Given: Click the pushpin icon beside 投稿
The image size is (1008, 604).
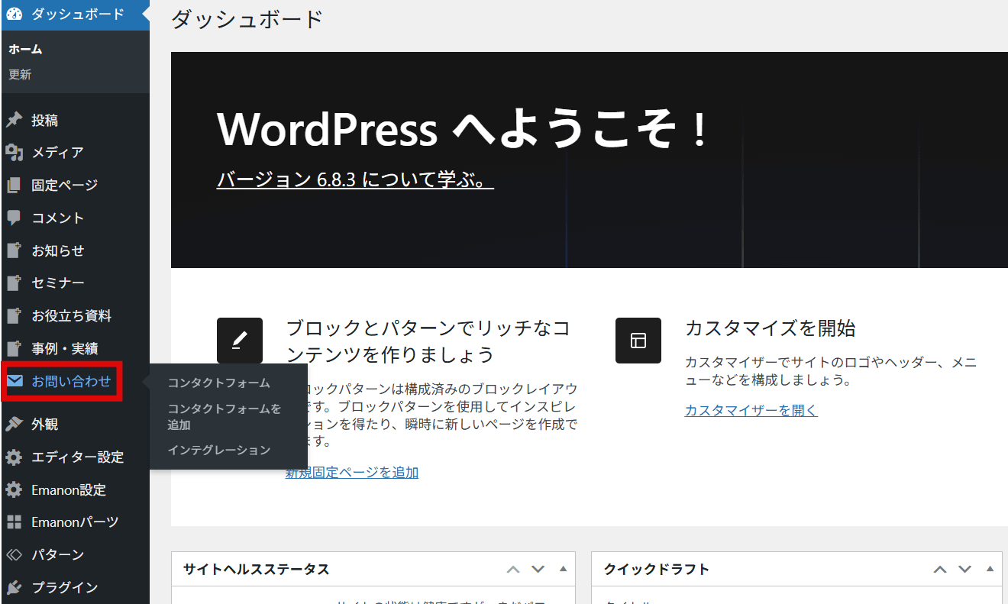Looking at the screenshot, I should click(x=14, y=120).
